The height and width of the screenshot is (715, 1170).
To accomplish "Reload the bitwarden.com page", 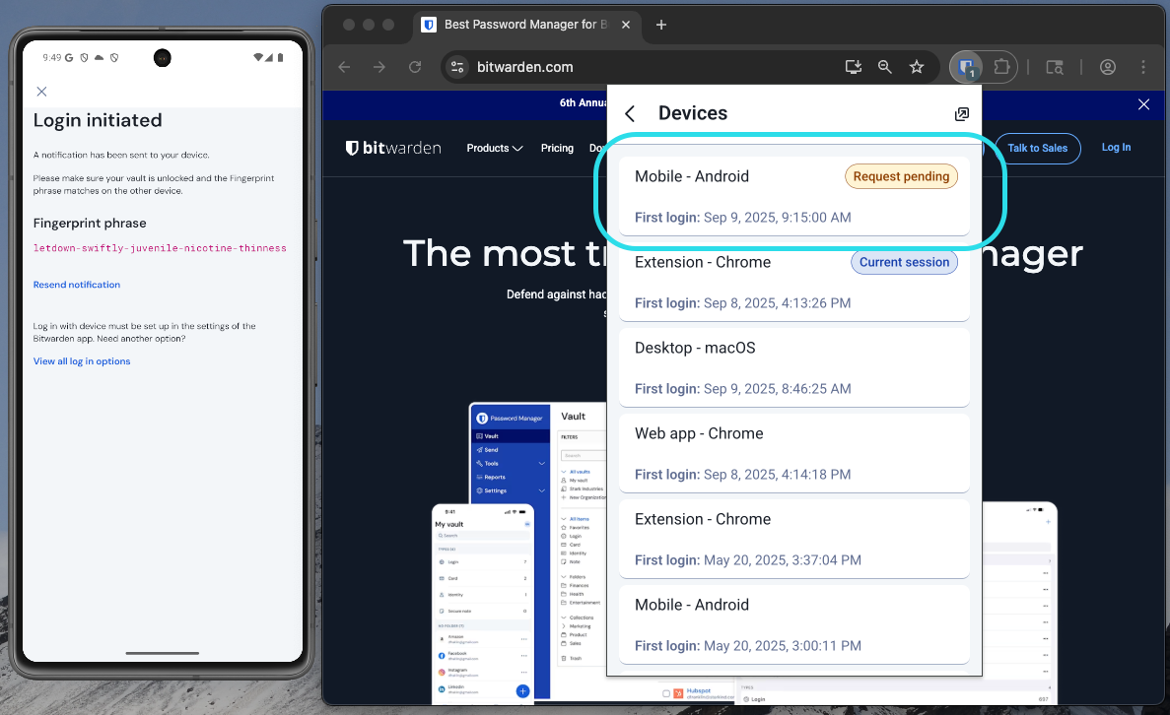I will tap(415, 67).
